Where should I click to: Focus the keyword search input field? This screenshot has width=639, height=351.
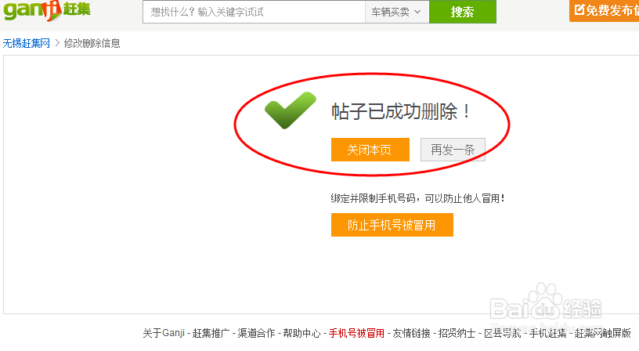coord(254,12)
